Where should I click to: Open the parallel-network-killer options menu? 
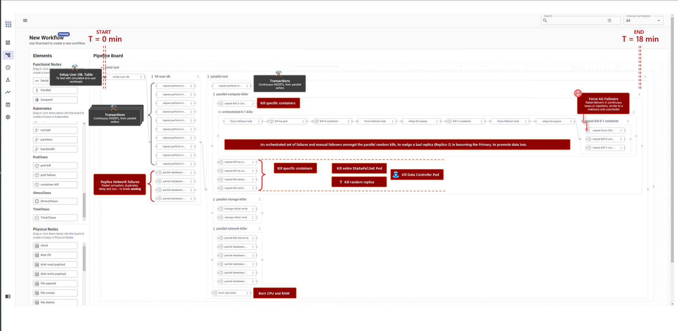(x=260, y=229)
